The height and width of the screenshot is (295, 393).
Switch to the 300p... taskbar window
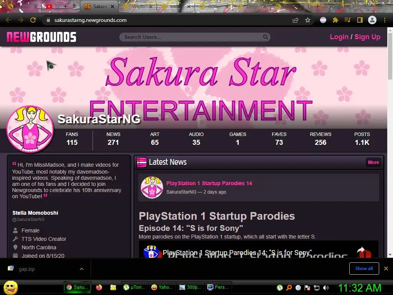click(190, 287)
